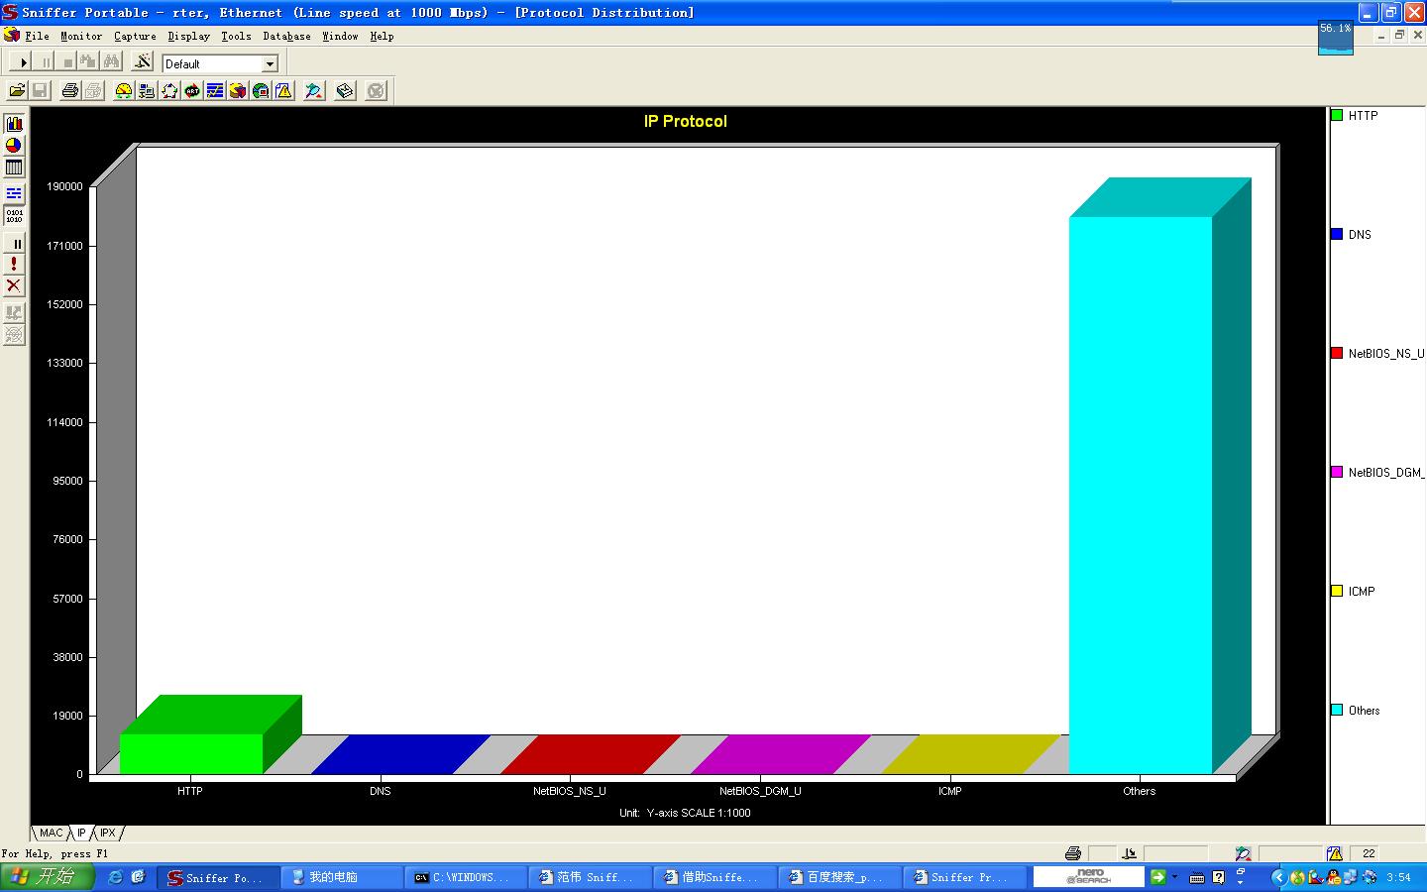Viewport: 1427px width, 892px height.
Task: Open the Host Table toolbar icon
Action: [x=147, y=91]
